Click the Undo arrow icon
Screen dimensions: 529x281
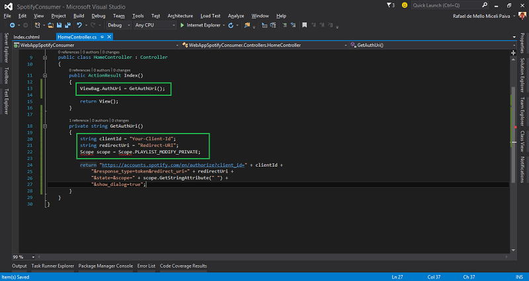coord(80,25)
